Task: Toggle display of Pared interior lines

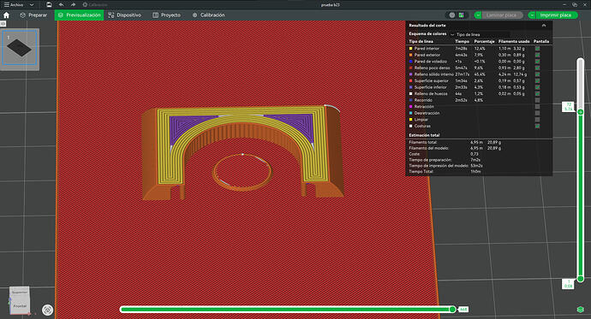Action: [538, 49]
